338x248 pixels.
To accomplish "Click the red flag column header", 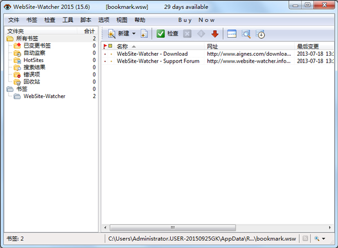I will (105, 46).
